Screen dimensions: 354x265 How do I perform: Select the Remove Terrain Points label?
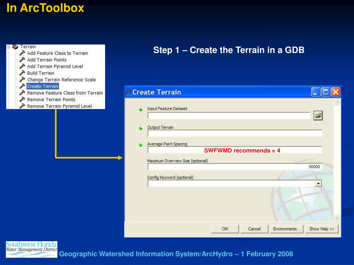coord(51,100)
